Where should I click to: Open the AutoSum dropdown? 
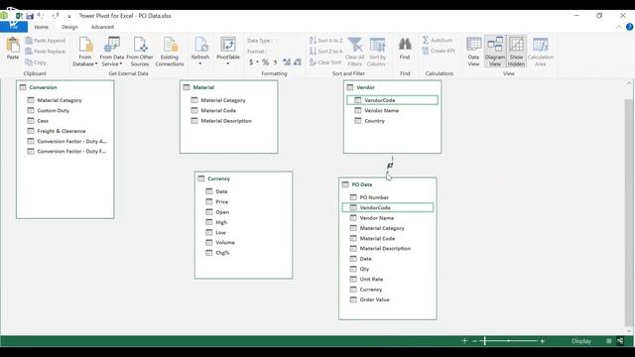[x=440, y=40]
